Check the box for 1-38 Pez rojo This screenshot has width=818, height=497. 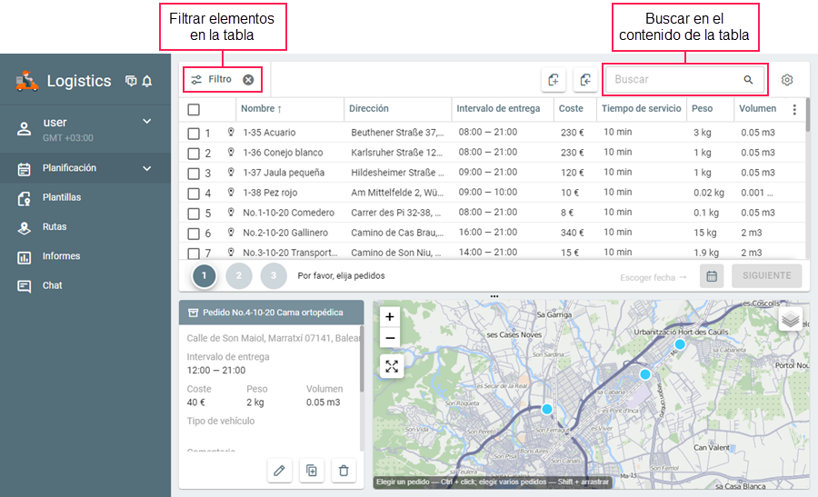pyautogui.click(x=194, y=194)
